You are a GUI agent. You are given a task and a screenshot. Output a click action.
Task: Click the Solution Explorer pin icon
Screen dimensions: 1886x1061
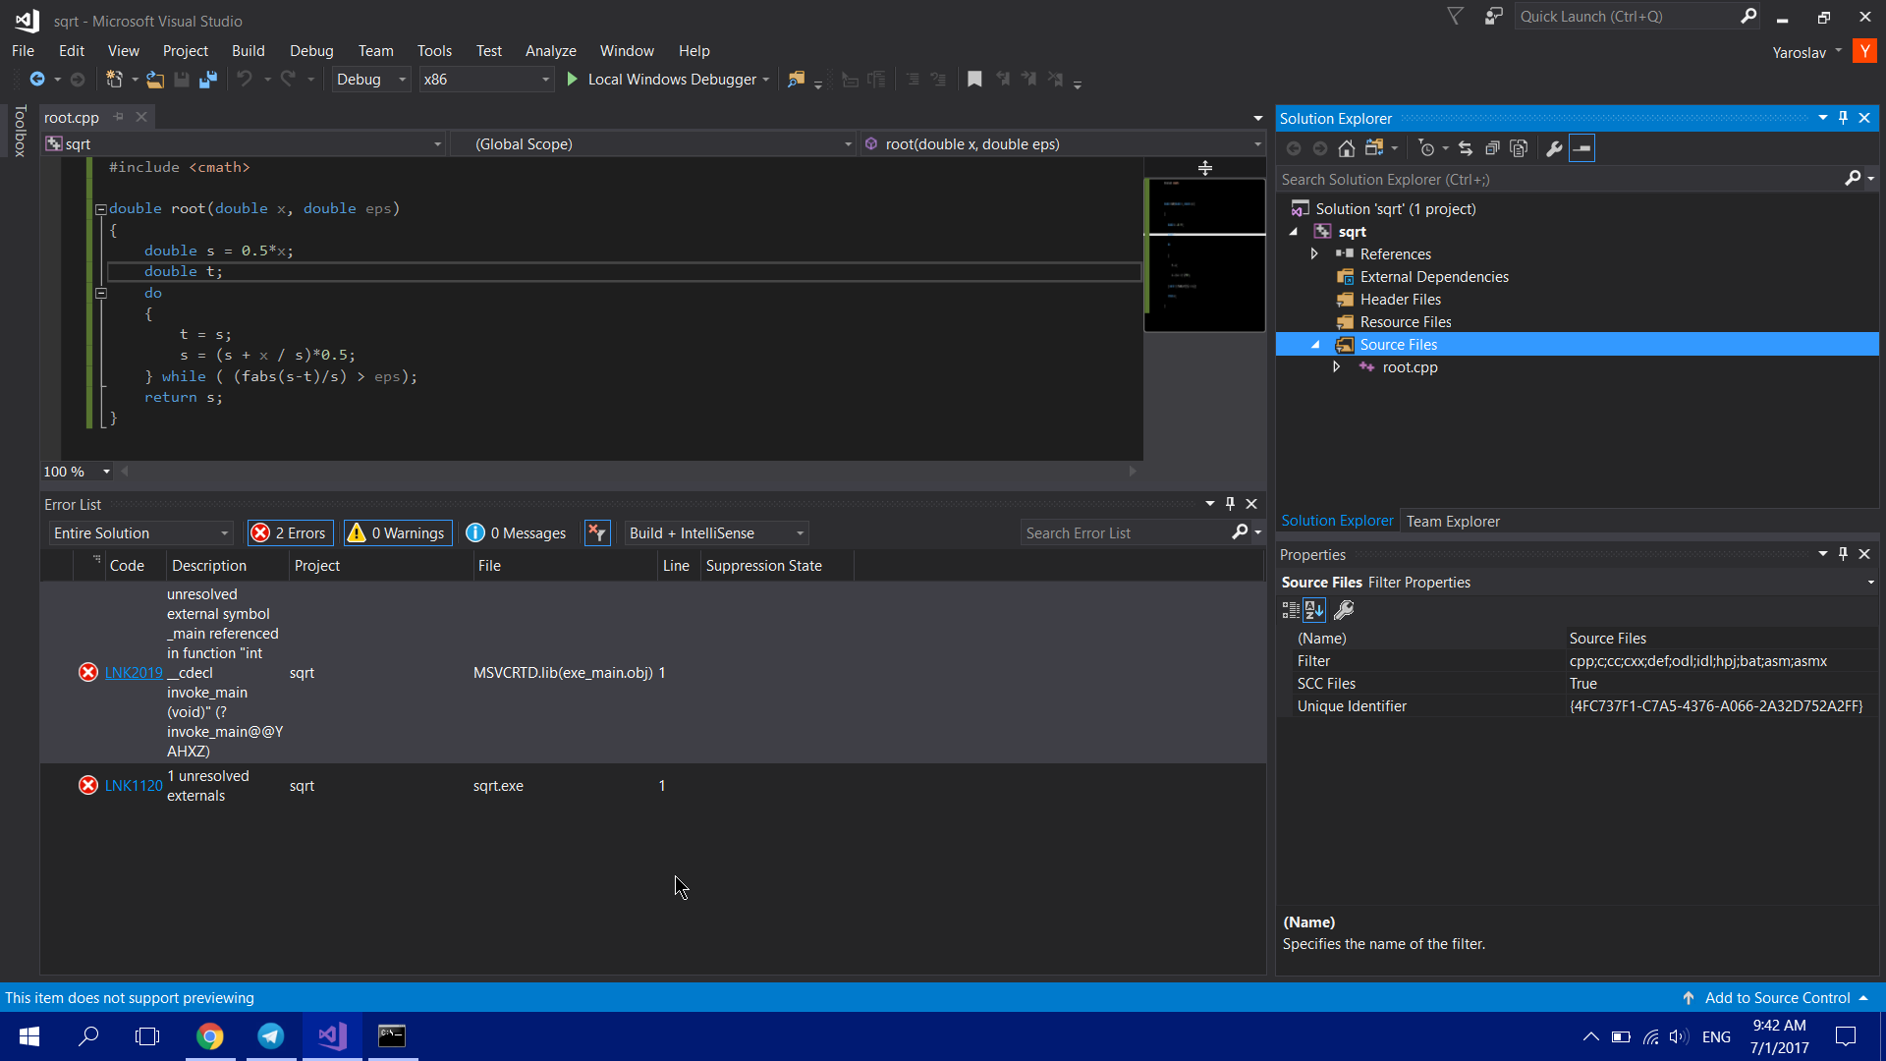pos(1843,118)
